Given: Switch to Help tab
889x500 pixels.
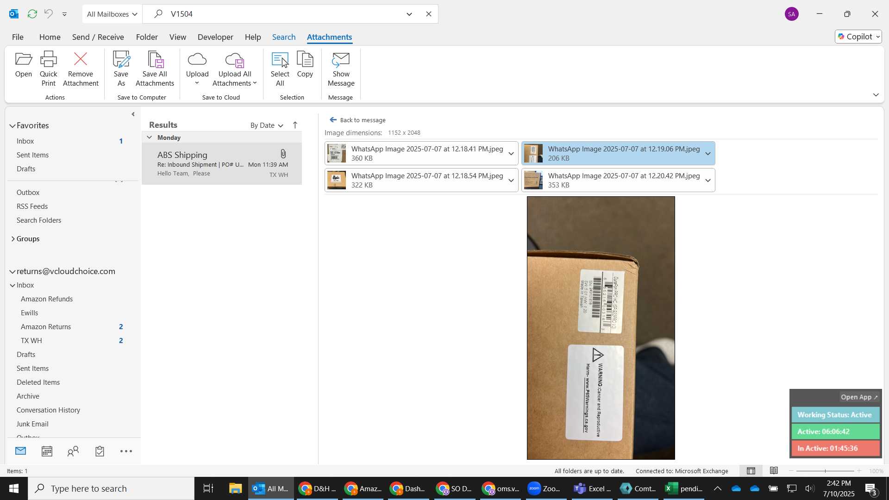Looking at the screenshot, I should 253,37.
